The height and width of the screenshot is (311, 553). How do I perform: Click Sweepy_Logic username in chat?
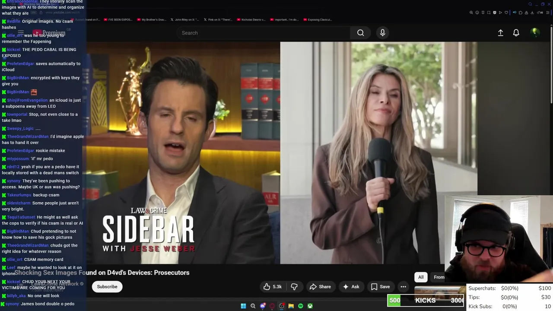pos(20,128)
